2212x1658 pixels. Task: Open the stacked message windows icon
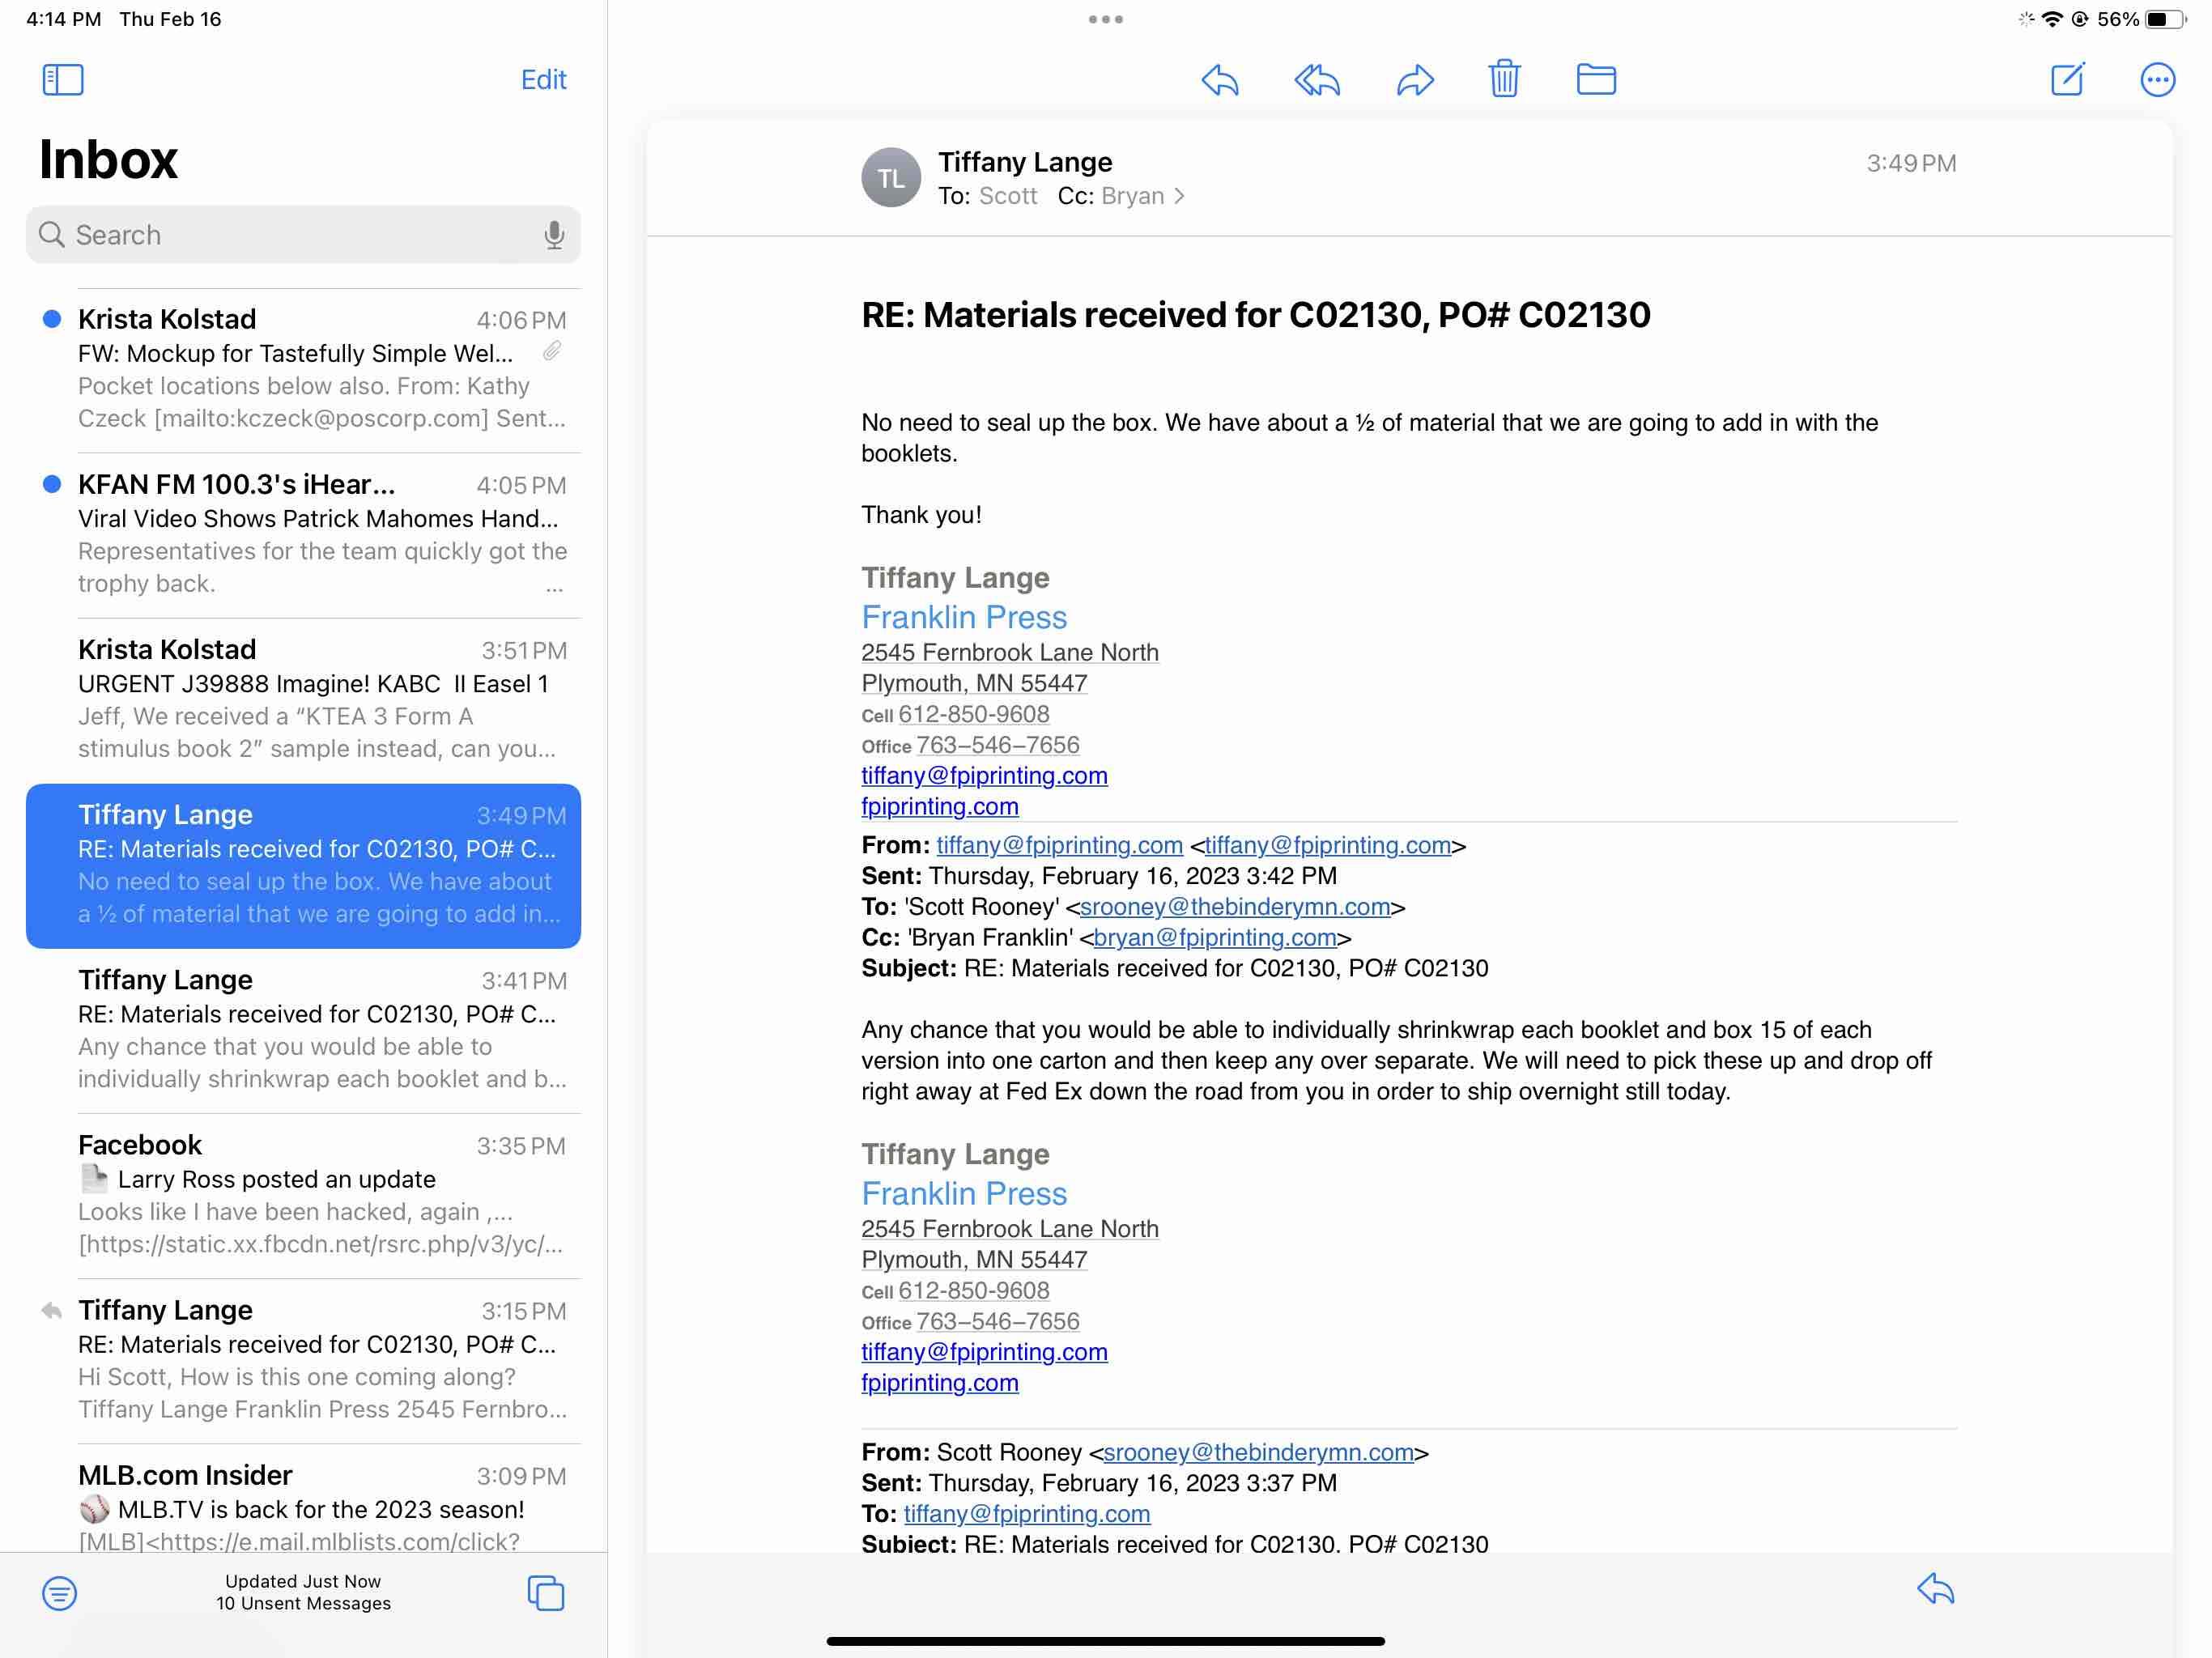pos(545,1592)
